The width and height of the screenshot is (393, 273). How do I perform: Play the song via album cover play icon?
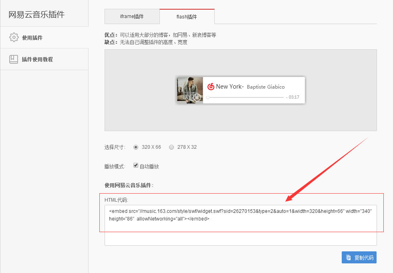tap(198, 97)
